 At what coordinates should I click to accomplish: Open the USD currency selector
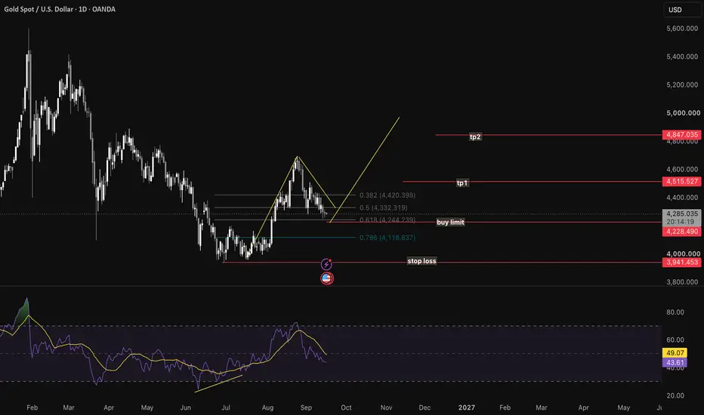[x=681, y=9]
